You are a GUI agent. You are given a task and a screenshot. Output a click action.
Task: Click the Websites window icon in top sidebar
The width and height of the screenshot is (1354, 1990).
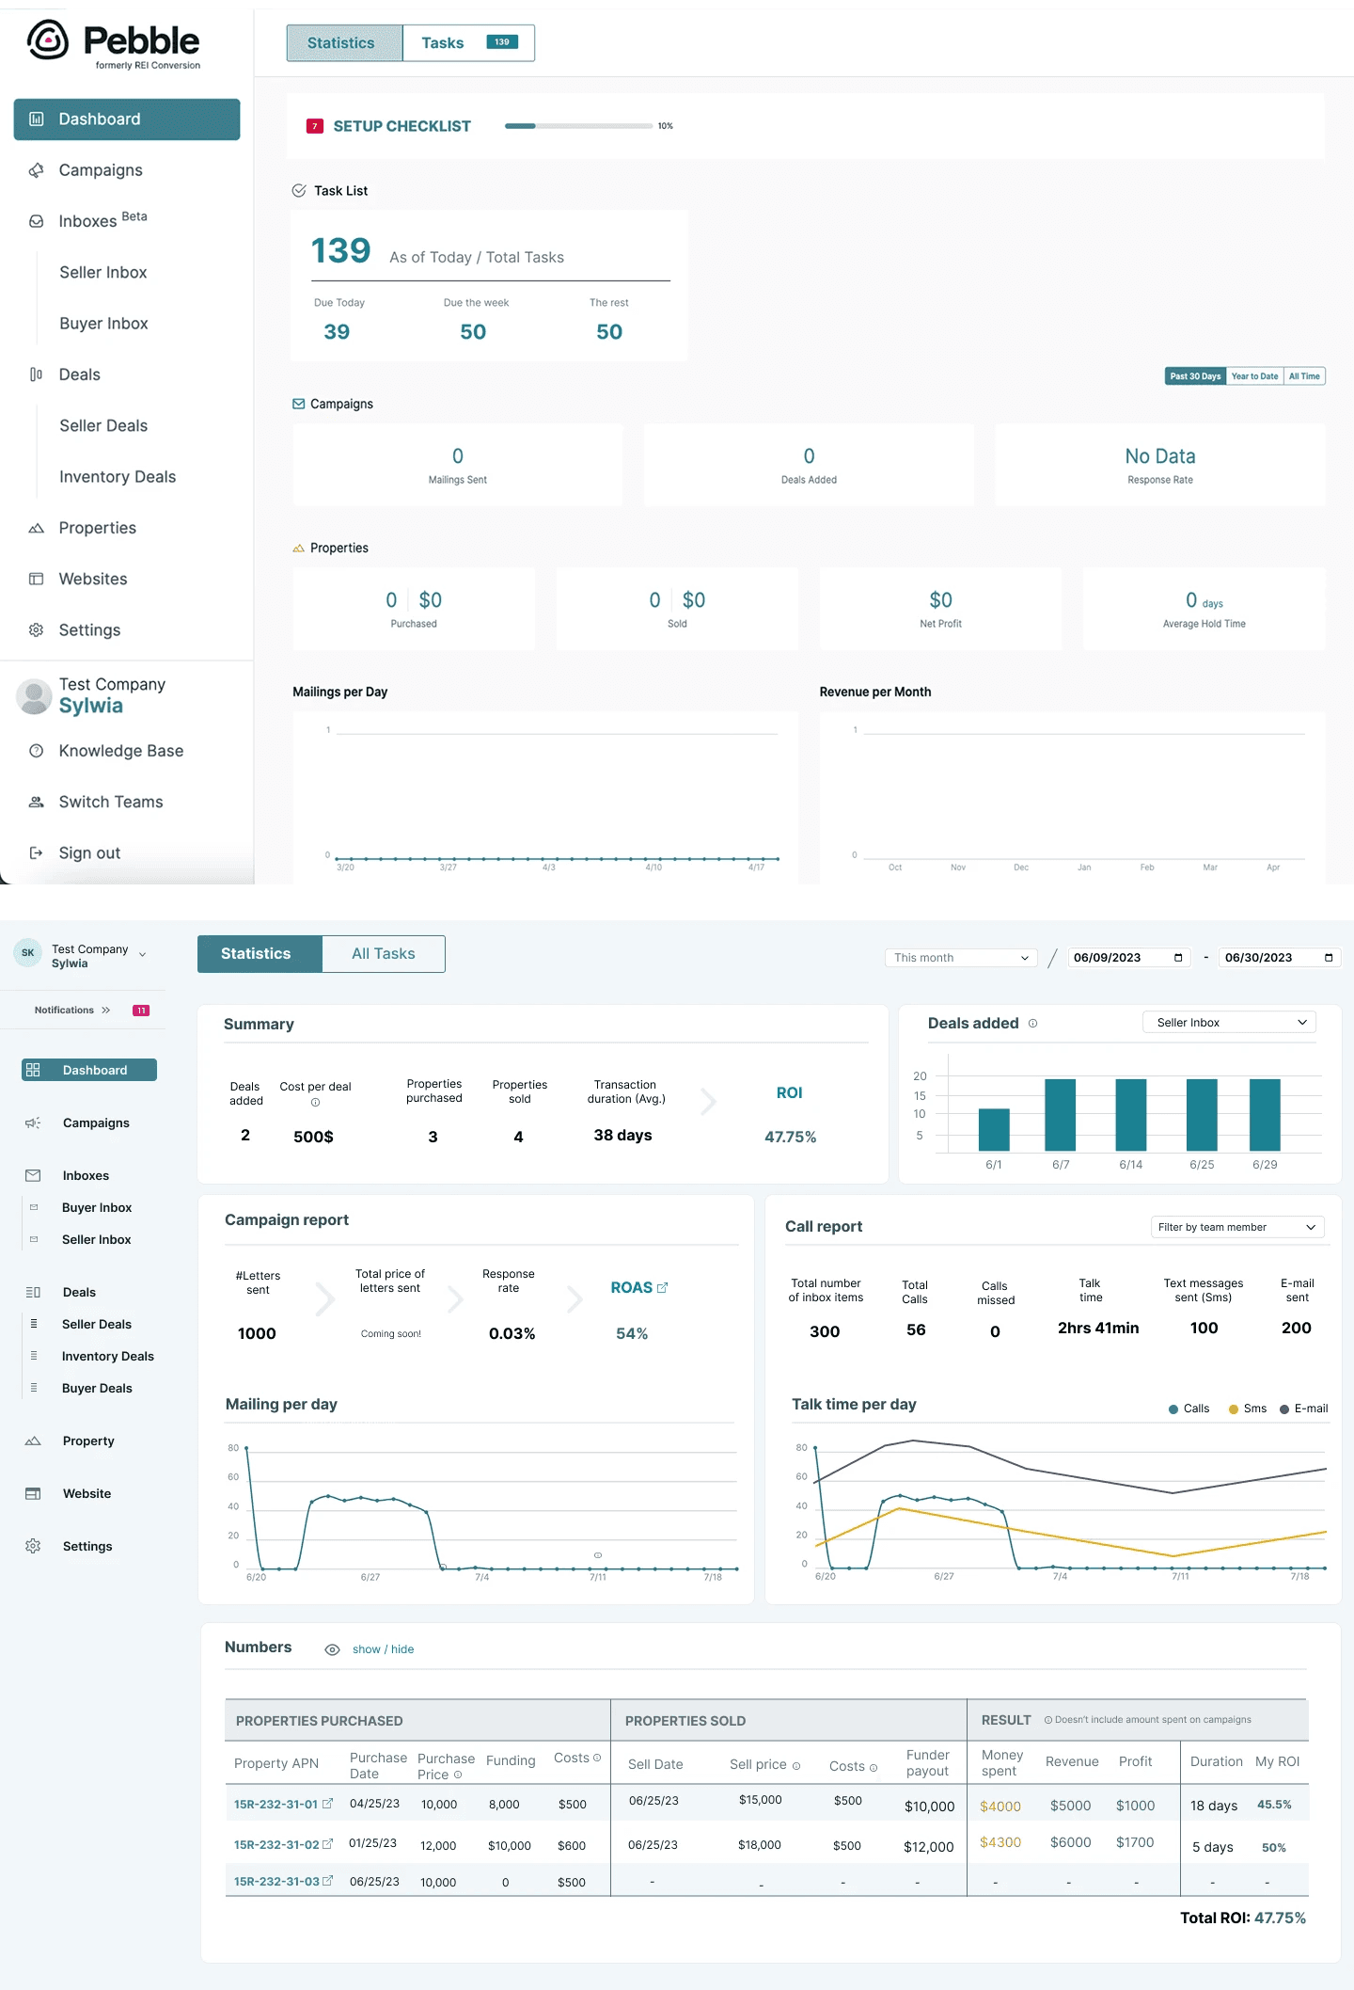pos(37,579)
